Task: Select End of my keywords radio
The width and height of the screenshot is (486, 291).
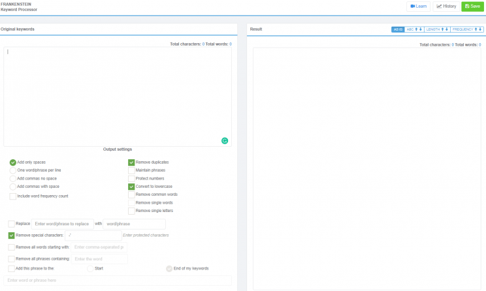Action: (x=169, y=268)
